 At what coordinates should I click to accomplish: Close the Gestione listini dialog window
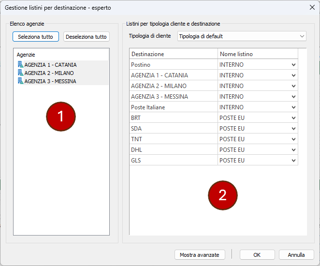312,7
